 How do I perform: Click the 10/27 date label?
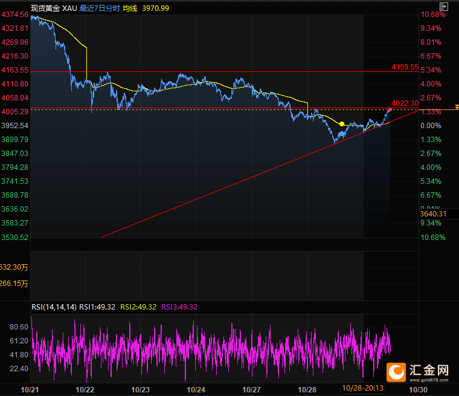[x=251, y=389]
